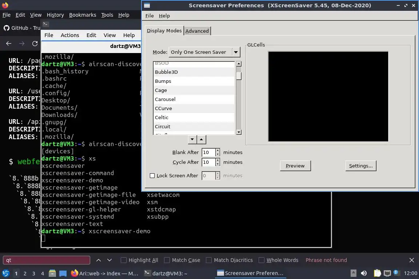The image size is (419, 279).
Task: Click the update notifier tray icon
Action: coord(396,273)
